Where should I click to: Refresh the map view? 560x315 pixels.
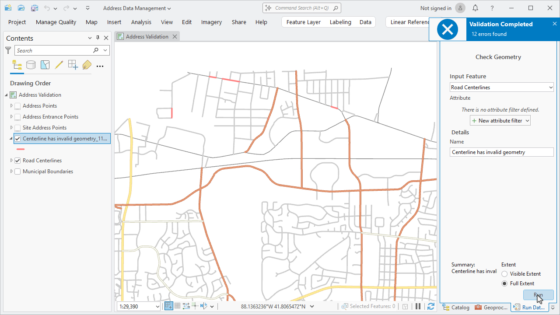click(x=430, y=306)
